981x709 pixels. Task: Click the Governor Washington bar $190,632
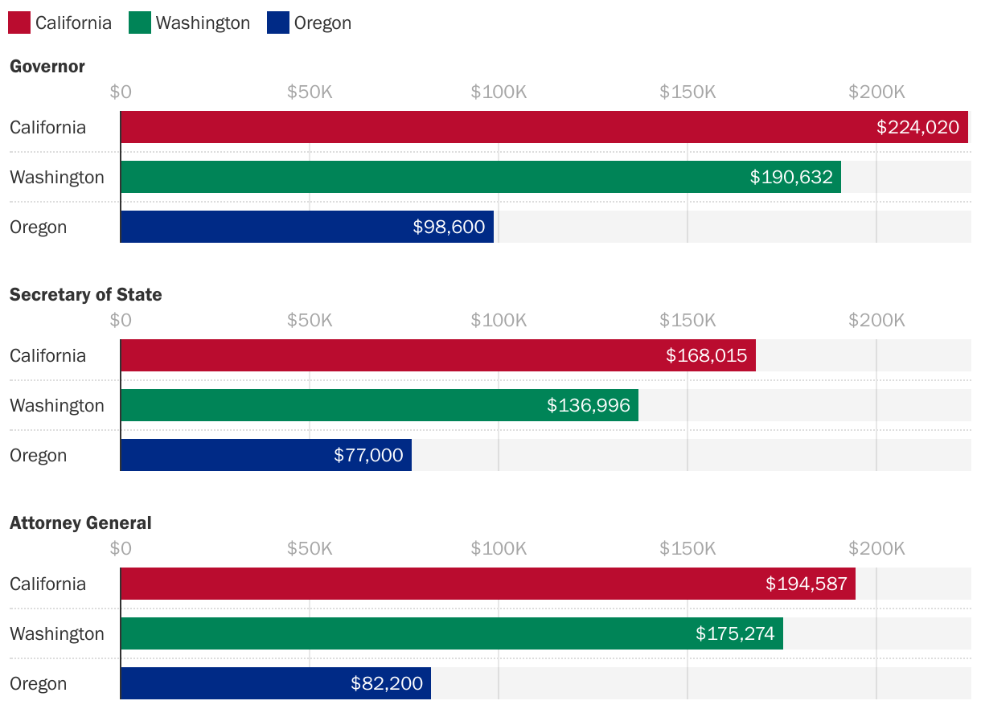pos(481,177)
